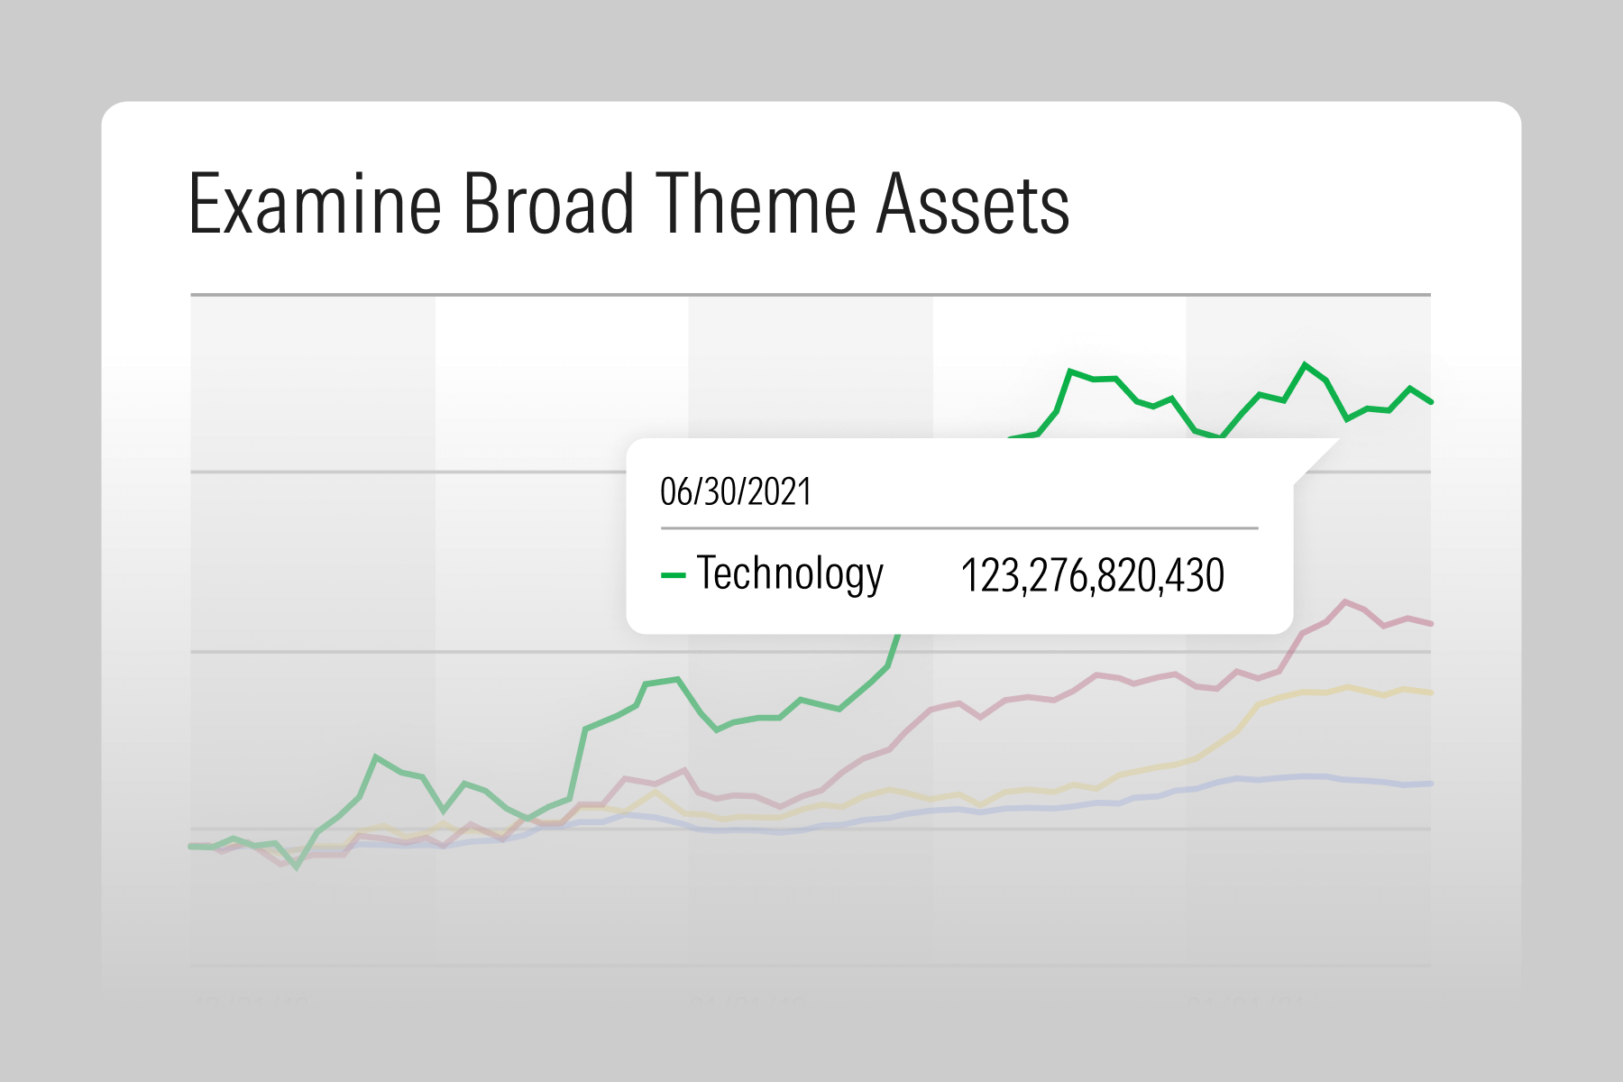Click the right end of the blue line

(1430, 784)
